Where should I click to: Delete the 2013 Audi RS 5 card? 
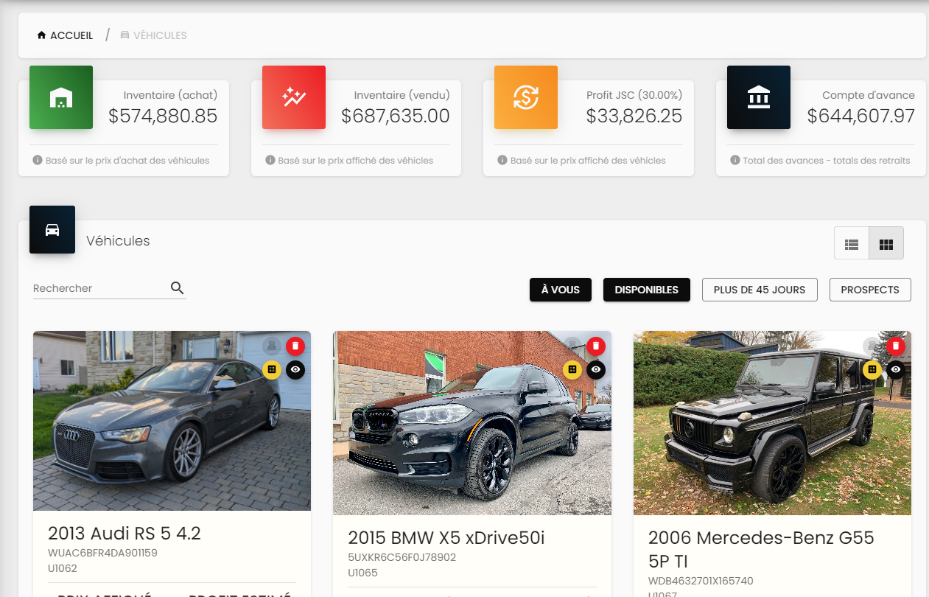click(295, 346)
